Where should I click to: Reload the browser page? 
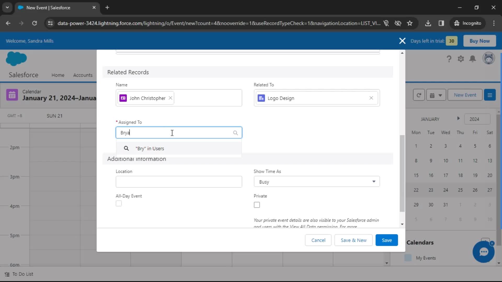coord(35,23)
